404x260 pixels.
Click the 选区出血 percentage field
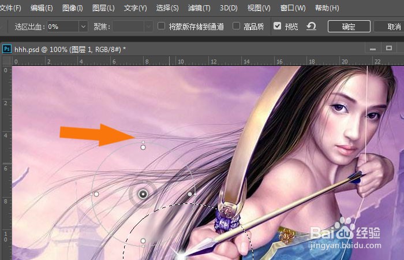coord(62,27)
